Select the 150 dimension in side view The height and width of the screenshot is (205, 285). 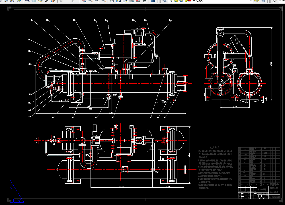(x=243, y=101)
